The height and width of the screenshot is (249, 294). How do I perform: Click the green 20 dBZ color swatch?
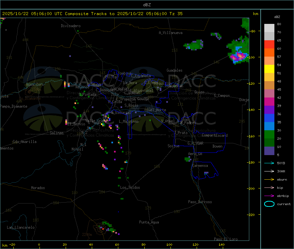269,134
